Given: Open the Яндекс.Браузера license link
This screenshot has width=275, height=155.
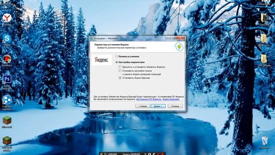Looking at the screenshot, I should tap(171, 99).
